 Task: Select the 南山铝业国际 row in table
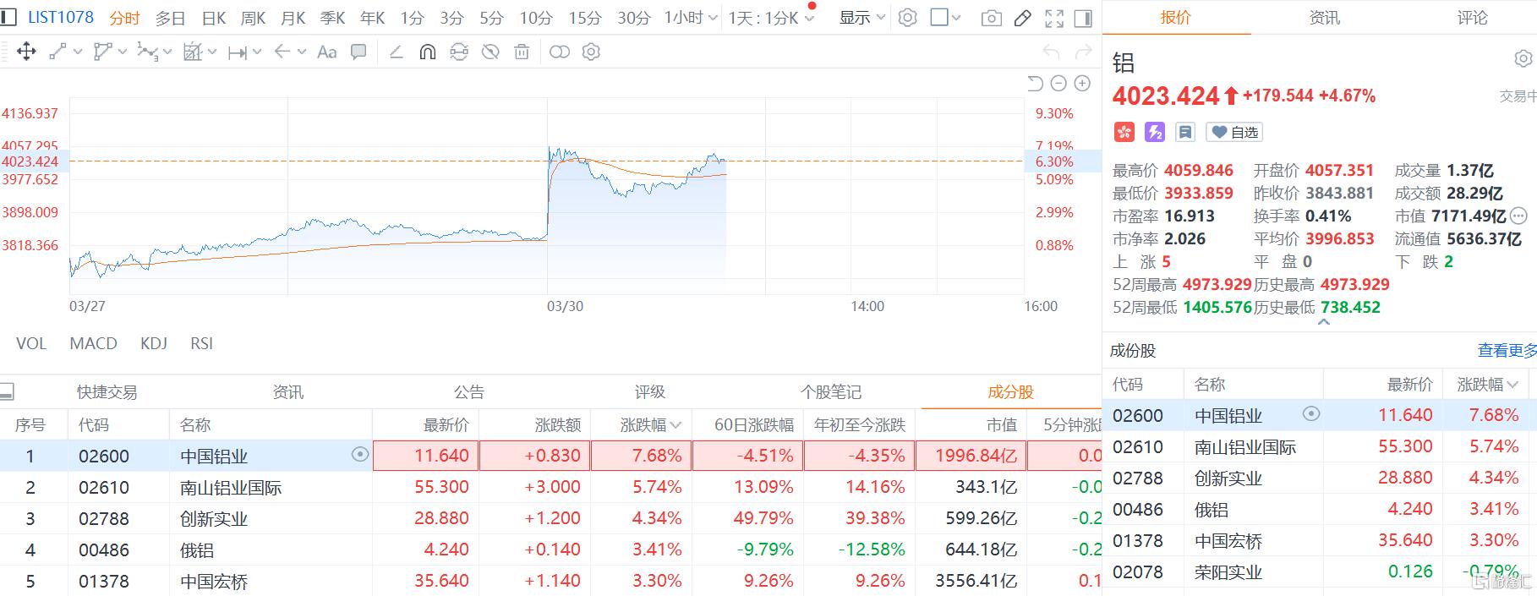click(231, 488)
